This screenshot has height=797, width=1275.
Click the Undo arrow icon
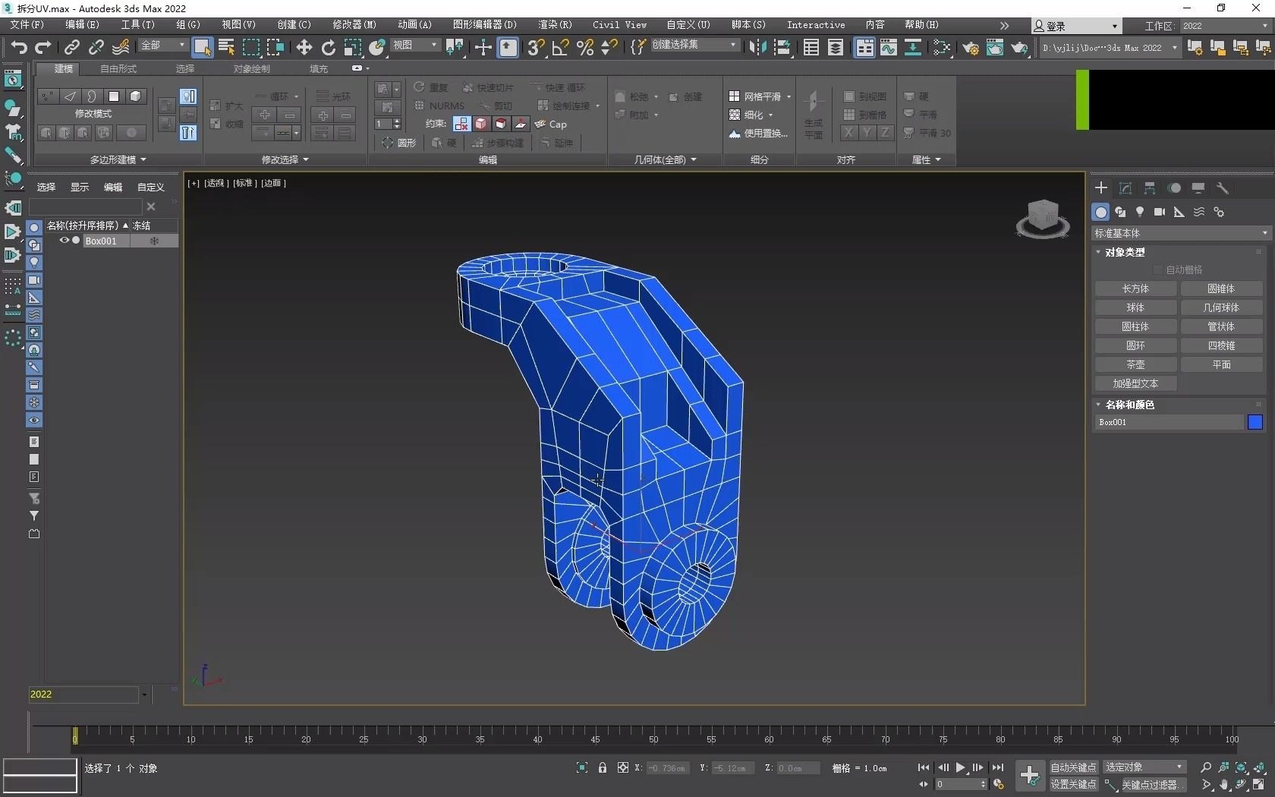coord(18,47)
